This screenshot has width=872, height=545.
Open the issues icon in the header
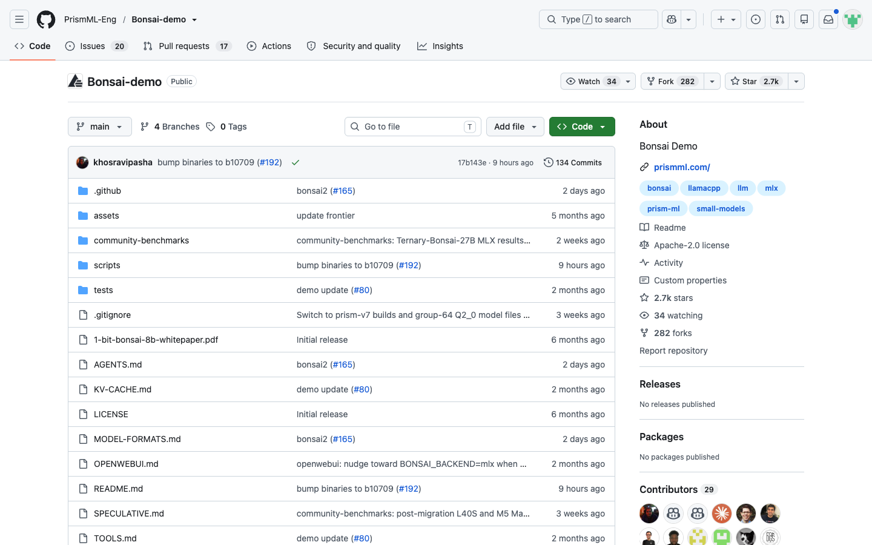pos(756,19)
